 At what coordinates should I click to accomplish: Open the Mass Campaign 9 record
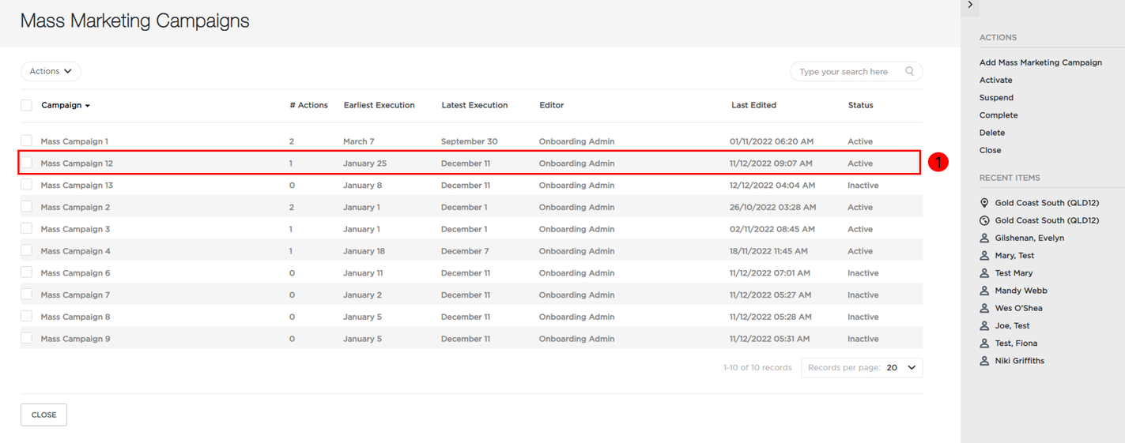[x=76, y=339]
